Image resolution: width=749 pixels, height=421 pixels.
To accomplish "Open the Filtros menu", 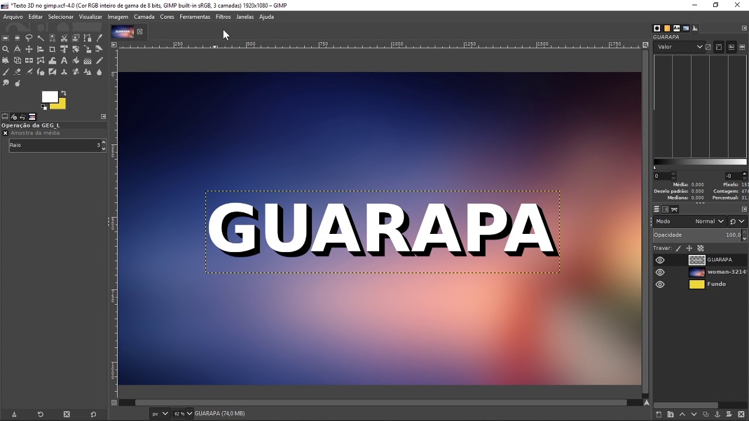I will (223, 17).
